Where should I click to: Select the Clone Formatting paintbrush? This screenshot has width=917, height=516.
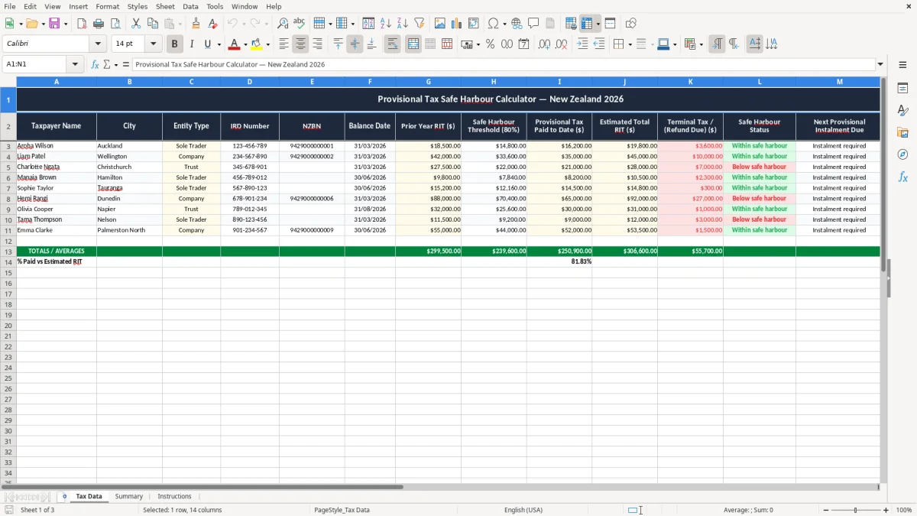[x=196, y=24]
